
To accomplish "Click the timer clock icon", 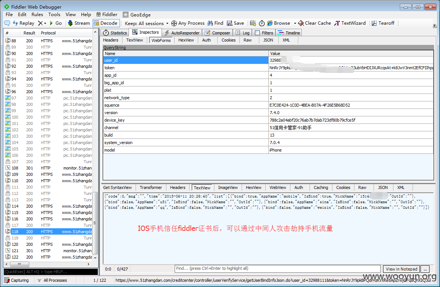I will coord(262,23).
